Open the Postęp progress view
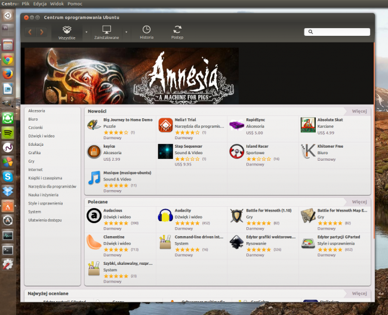388x315 pixels. tap(177, 32)
